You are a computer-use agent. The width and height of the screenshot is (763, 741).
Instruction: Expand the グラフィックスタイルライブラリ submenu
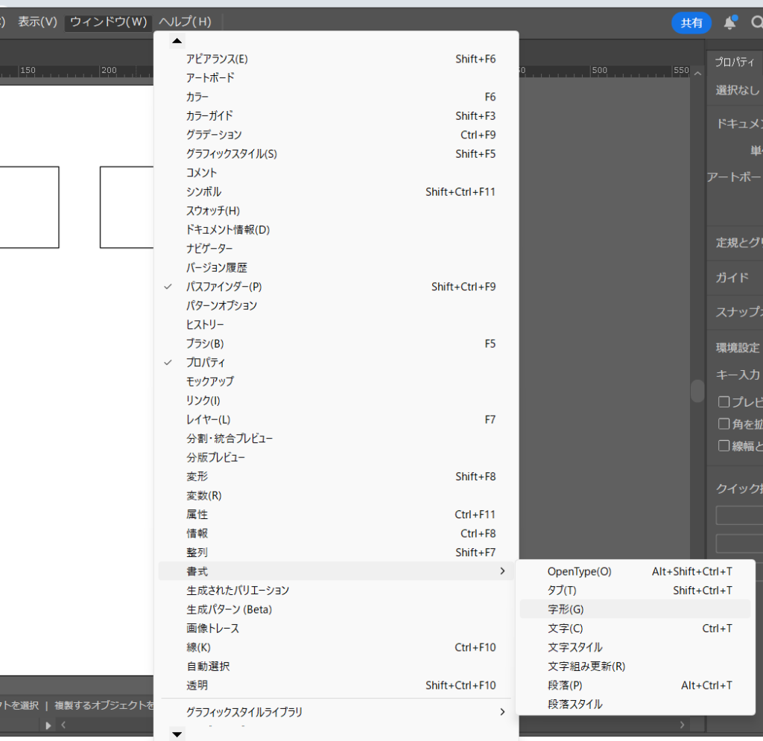[502, 712]
